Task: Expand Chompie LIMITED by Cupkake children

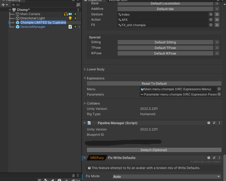Action: click(14, 22)
